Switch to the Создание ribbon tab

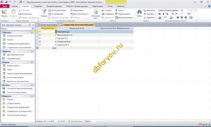tap(38, 6)
